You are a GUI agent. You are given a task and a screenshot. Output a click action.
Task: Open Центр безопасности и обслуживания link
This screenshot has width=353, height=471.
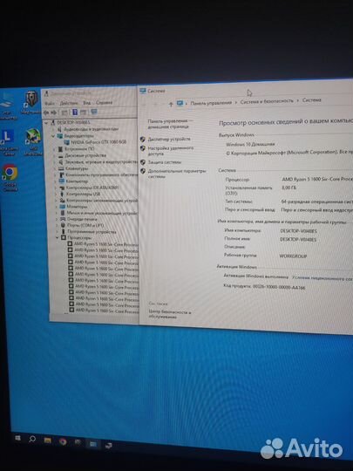tap(170, 315)
